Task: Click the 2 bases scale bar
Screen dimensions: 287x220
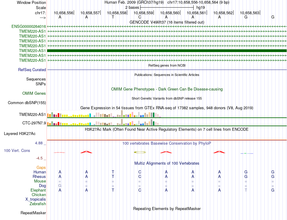Action: (x=167, y=8)
